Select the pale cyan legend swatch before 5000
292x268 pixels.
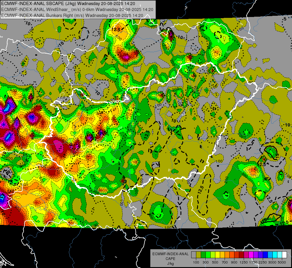[x=280, y=255]
